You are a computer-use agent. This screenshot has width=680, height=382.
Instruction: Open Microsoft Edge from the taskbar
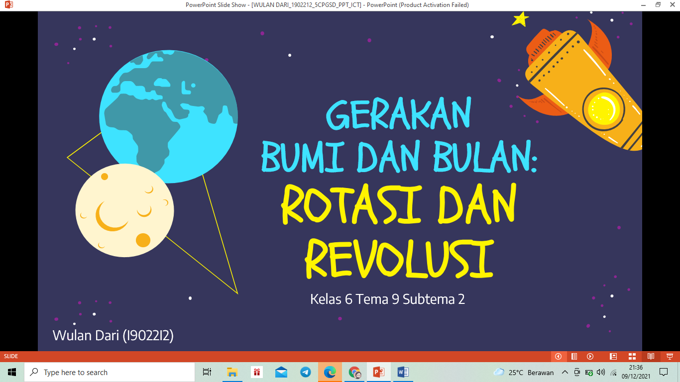(x=330, y=372)
